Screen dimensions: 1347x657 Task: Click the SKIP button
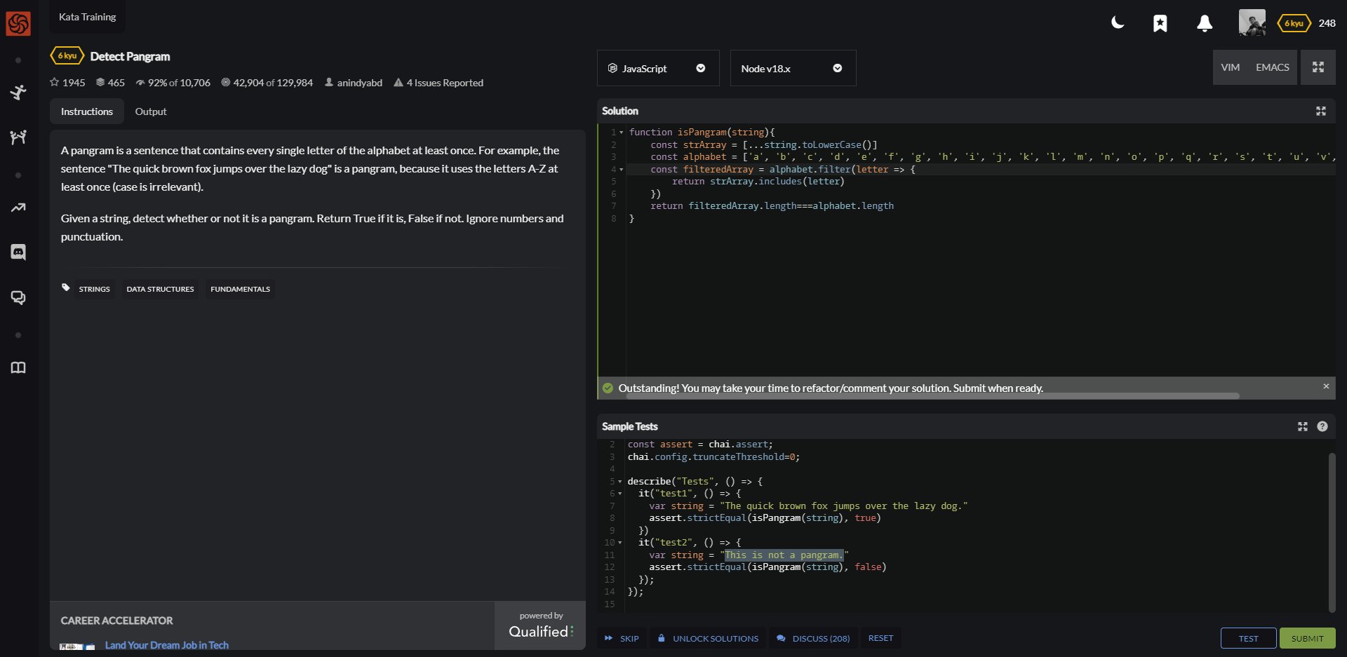[622, 639]
